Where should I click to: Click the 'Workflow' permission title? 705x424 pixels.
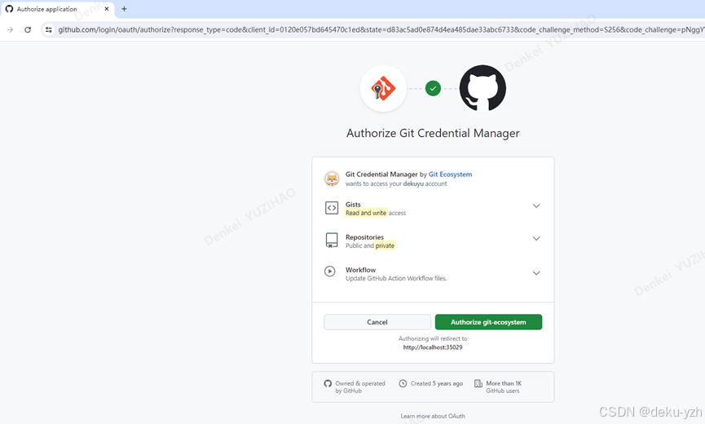click(360, 270)
